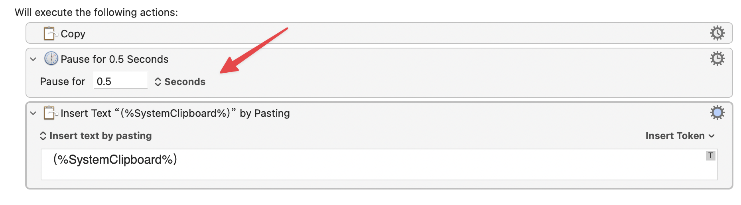Screen dimensions: 741x205
Task: Click the Will execute the following actions label
Action: point(97,12)
